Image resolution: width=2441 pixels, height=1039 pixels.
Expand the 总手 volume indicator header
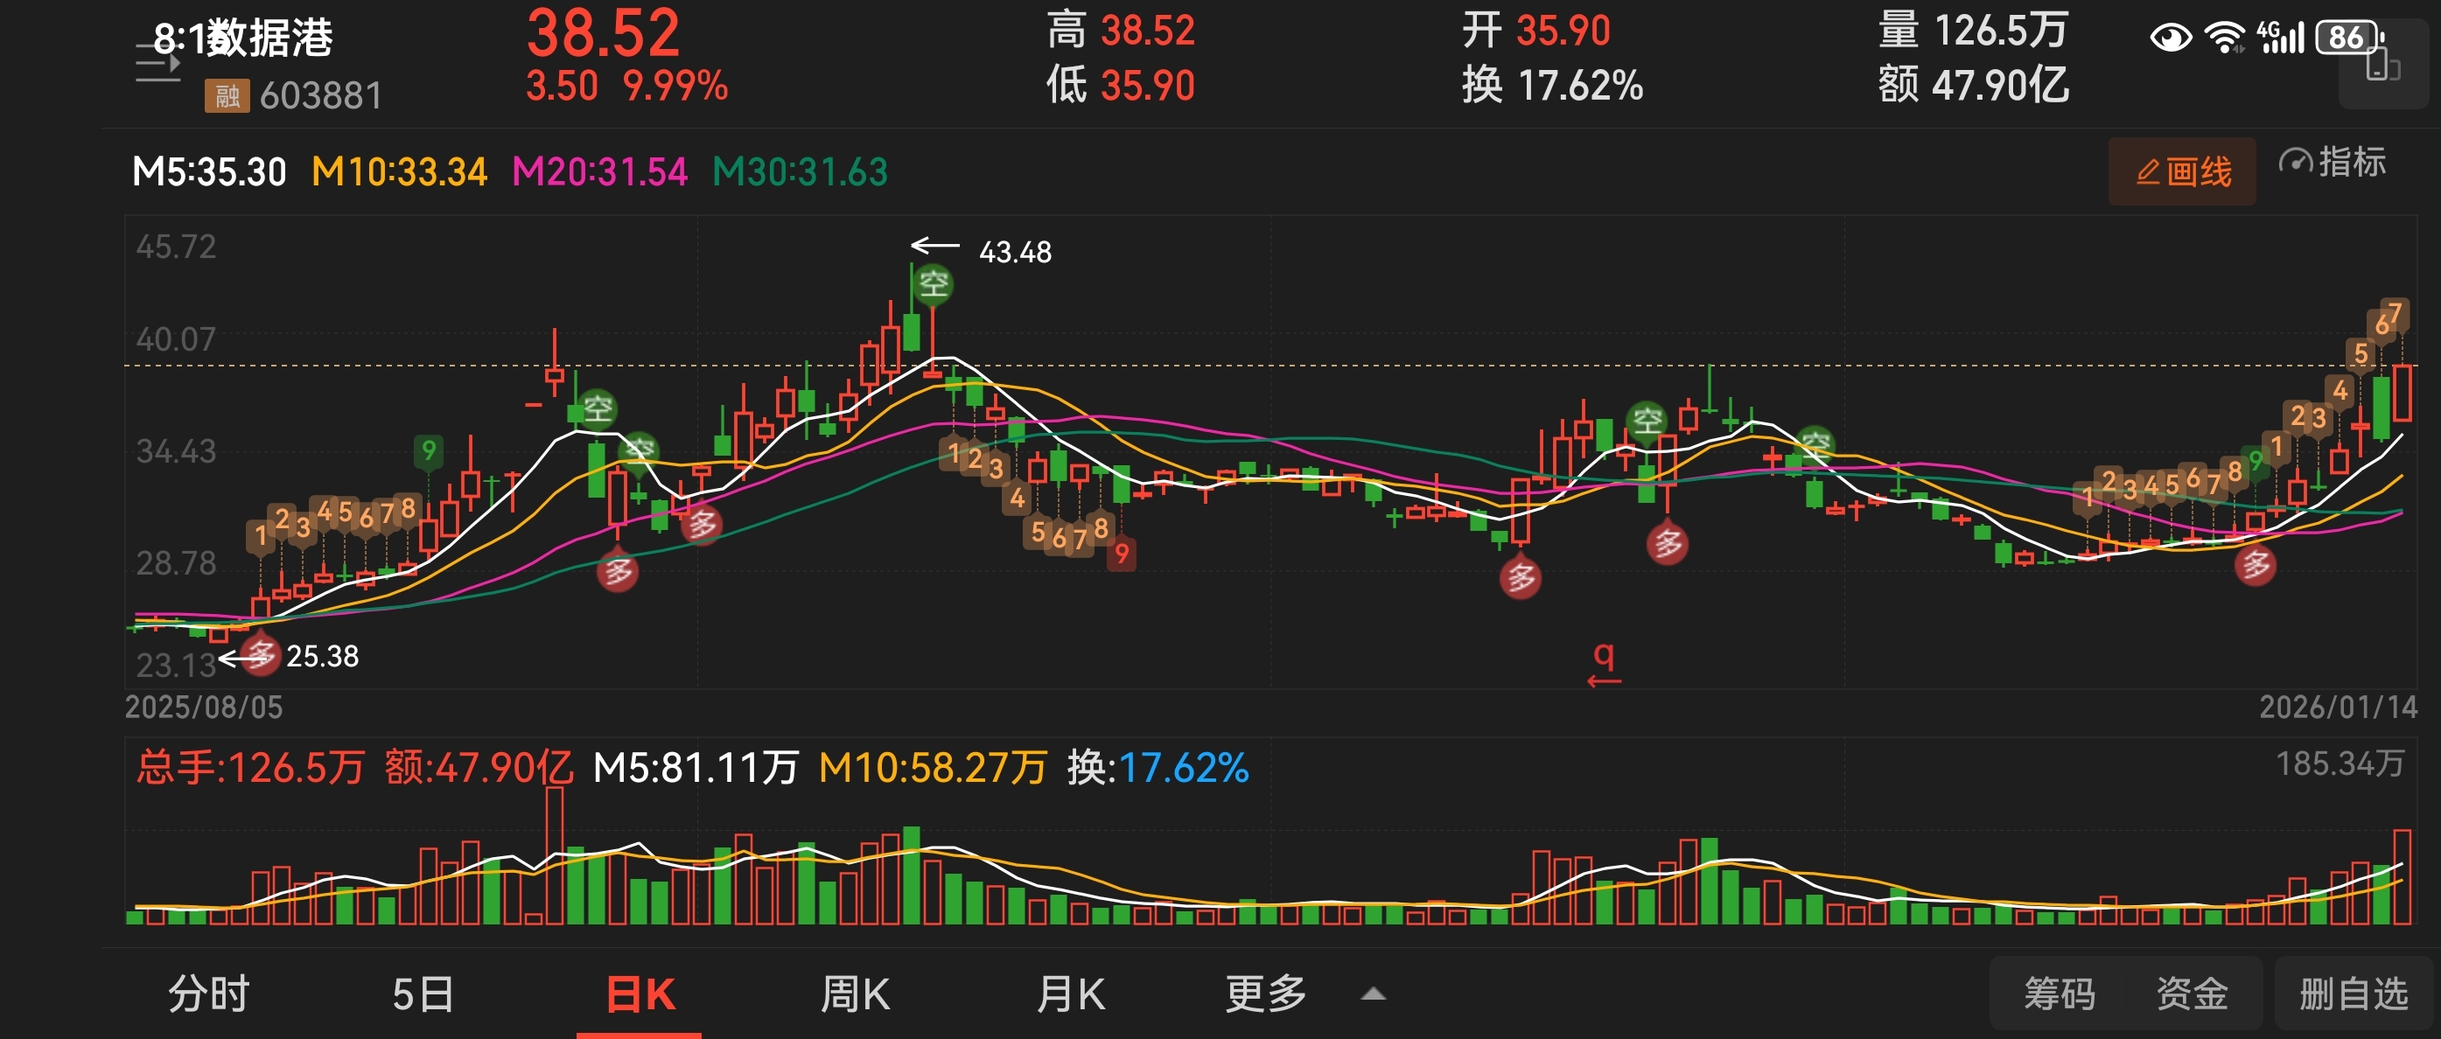coord(250,767)
